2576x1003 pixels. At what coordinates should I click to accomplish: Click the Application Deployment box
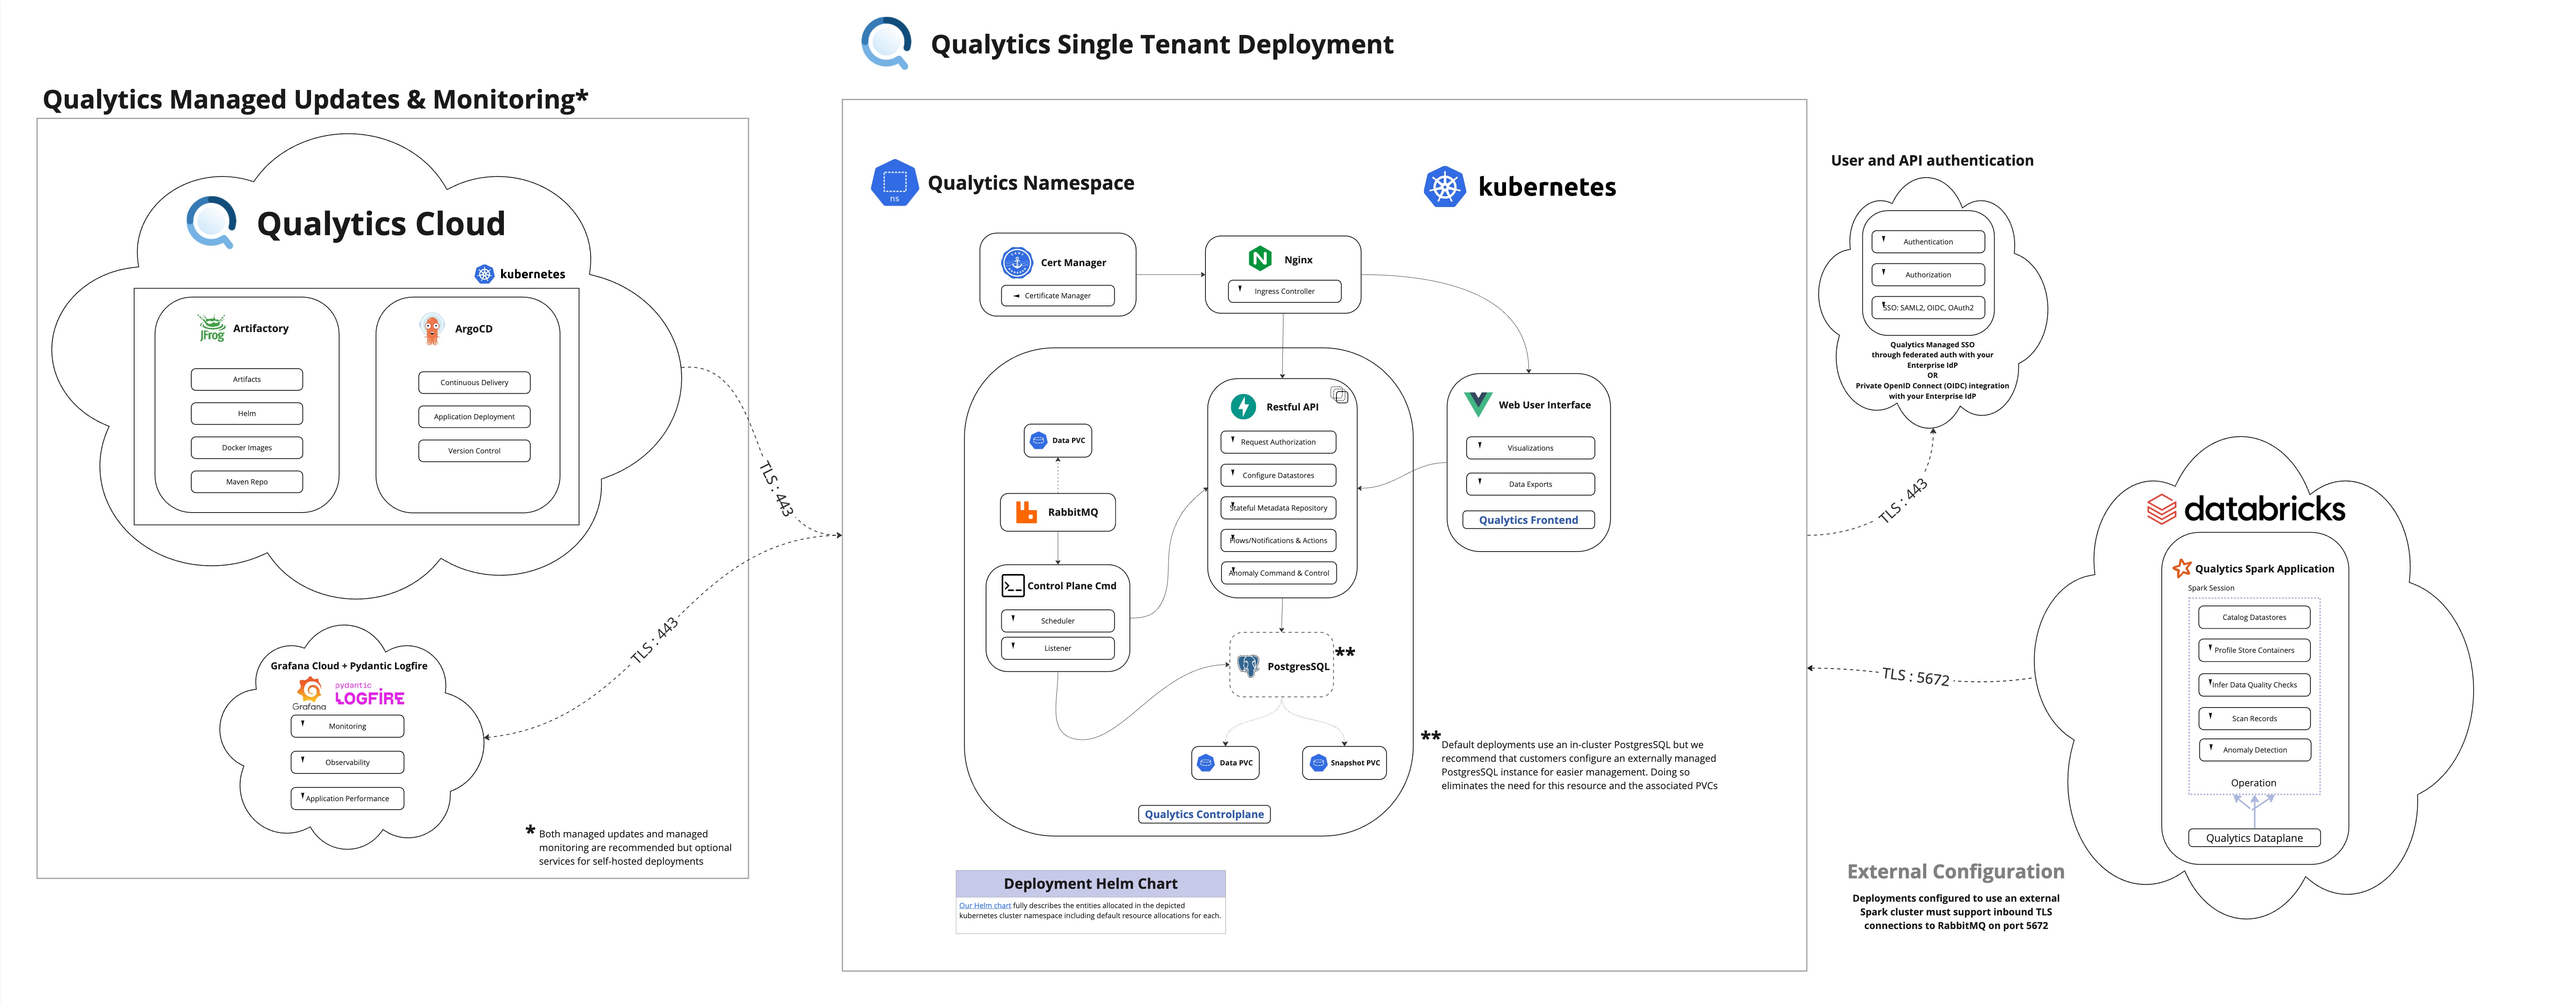[x=474, y=417]
